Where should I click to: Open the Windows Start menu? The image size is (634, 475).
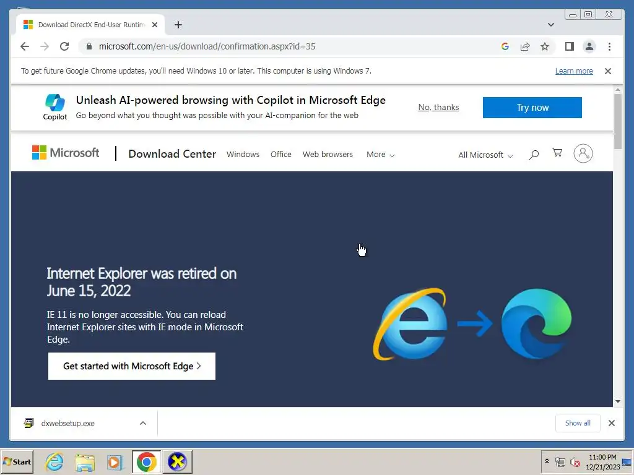17,461
